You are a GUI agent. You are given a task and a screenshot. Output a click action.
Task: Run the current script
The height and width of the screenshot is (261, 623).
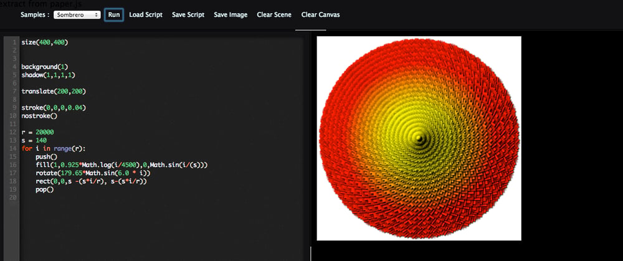click(x=114, y=15)
